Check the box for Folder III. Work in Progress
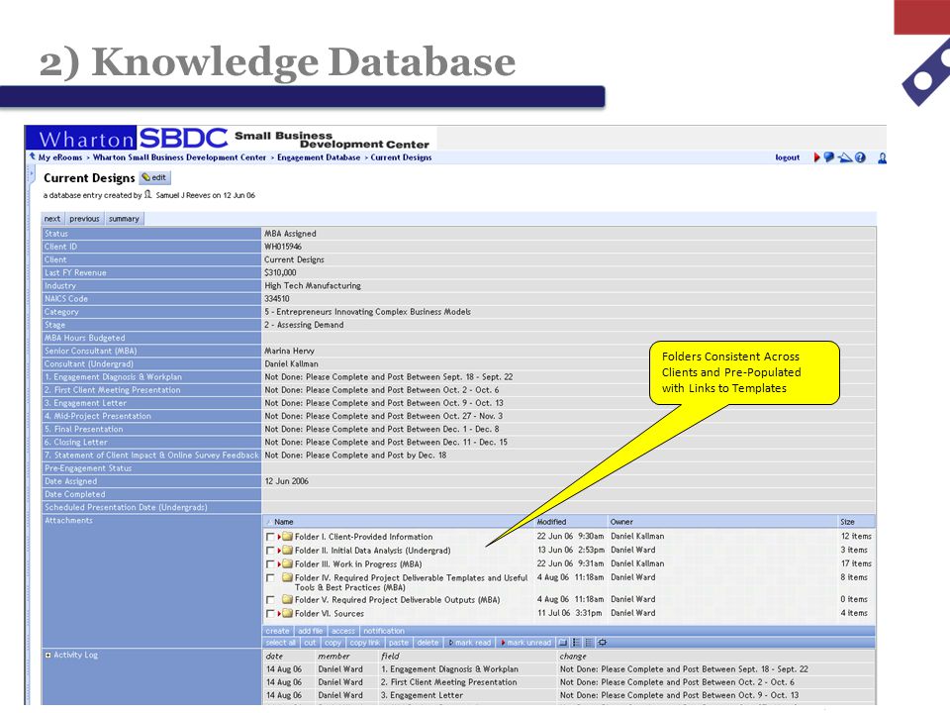The height and width of the screenshot is (713, 950). click(x=270, y=564)
